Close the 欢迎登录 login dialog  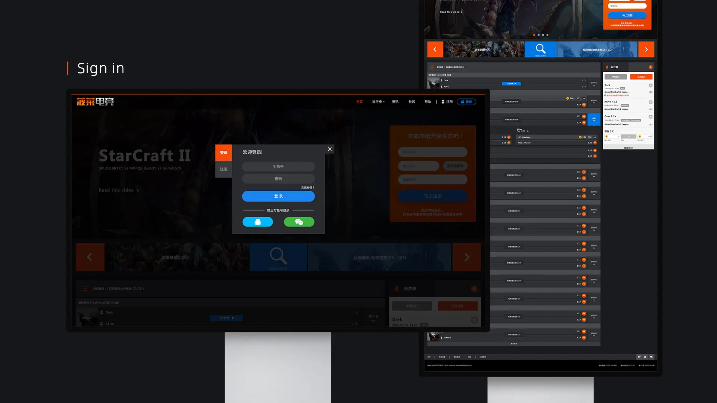click(329, 149)
